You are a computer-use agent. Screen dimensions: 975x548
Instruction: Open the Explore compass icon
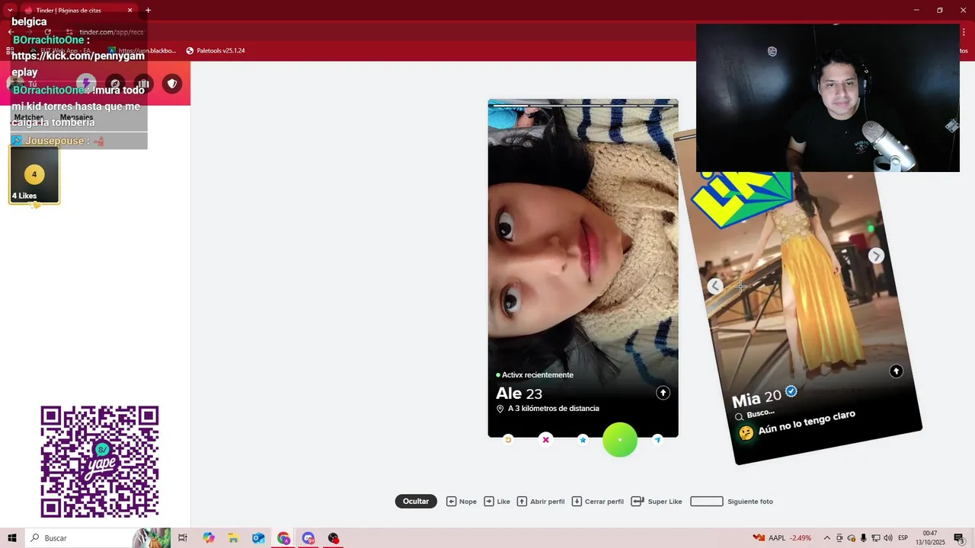point(115,84)
